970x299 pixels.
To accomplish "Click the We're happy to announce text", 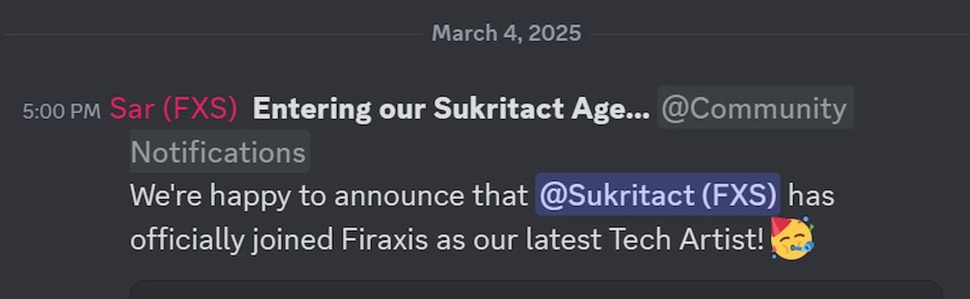I will pos(328,196).
